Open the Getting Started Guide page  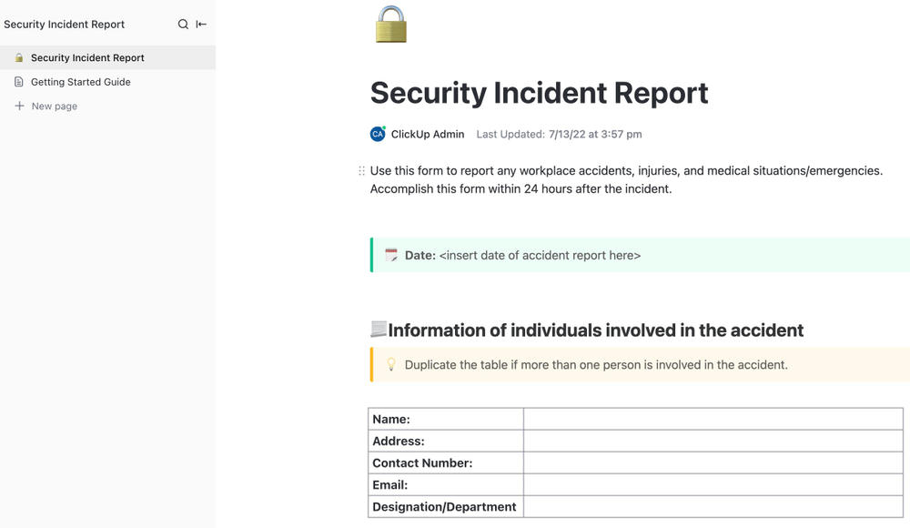point(80,82)
